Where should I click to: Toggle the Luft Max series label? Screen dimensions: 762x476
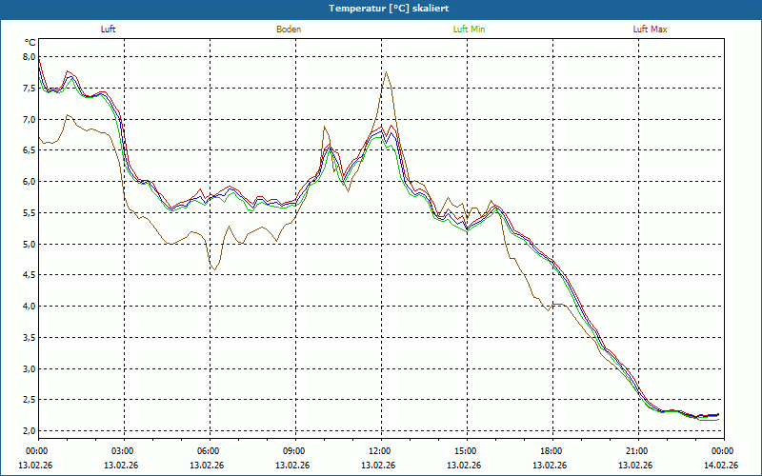pyautogui.click(x=651, y=30)
